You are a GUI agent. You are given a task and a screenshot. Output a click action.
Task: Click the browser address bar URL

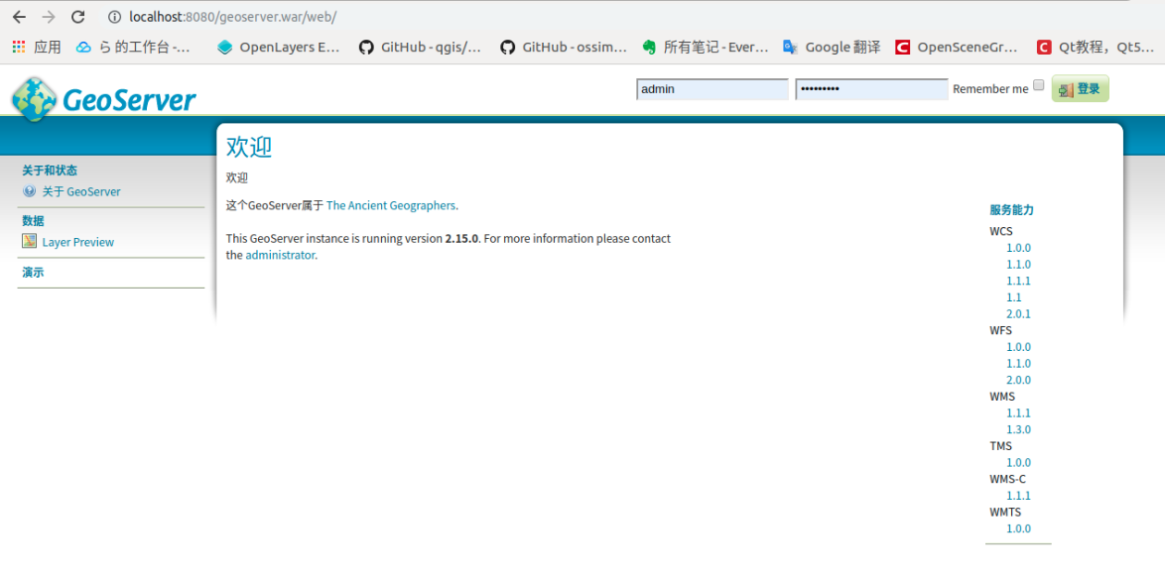tap(232, 17)
